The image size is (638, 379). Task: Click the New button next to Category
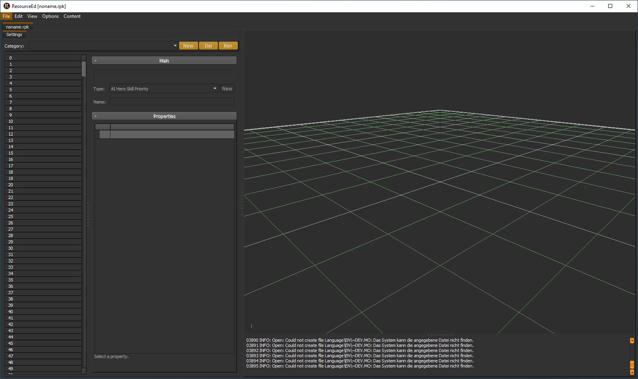tap(188, 46)
